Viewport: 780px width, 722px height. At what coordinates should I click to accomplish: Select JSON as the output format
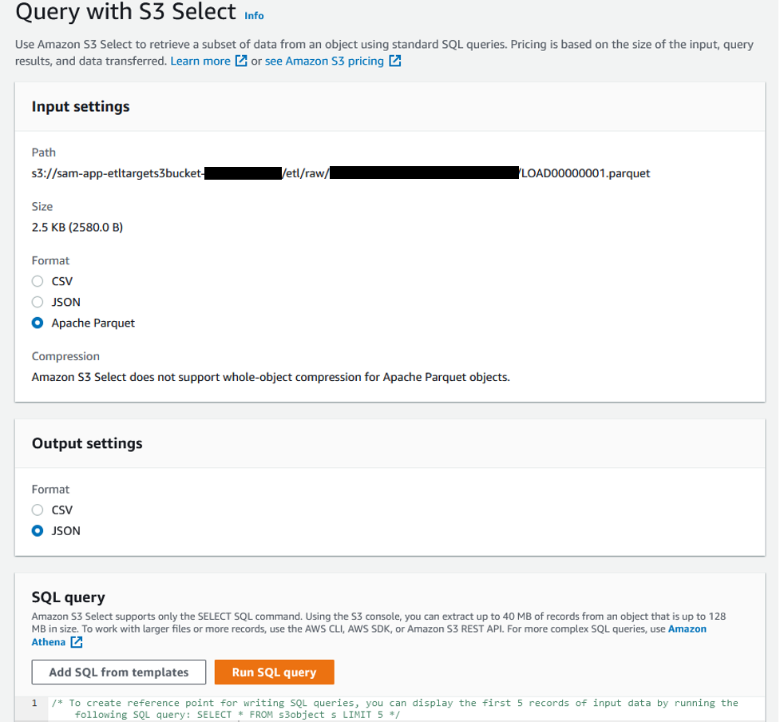(x=38, y=531)
